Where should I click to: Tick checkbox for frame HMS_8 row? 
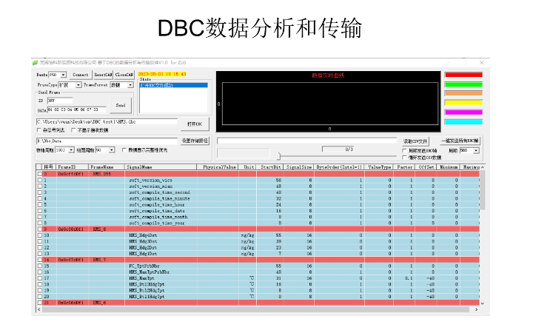(39, 229)
